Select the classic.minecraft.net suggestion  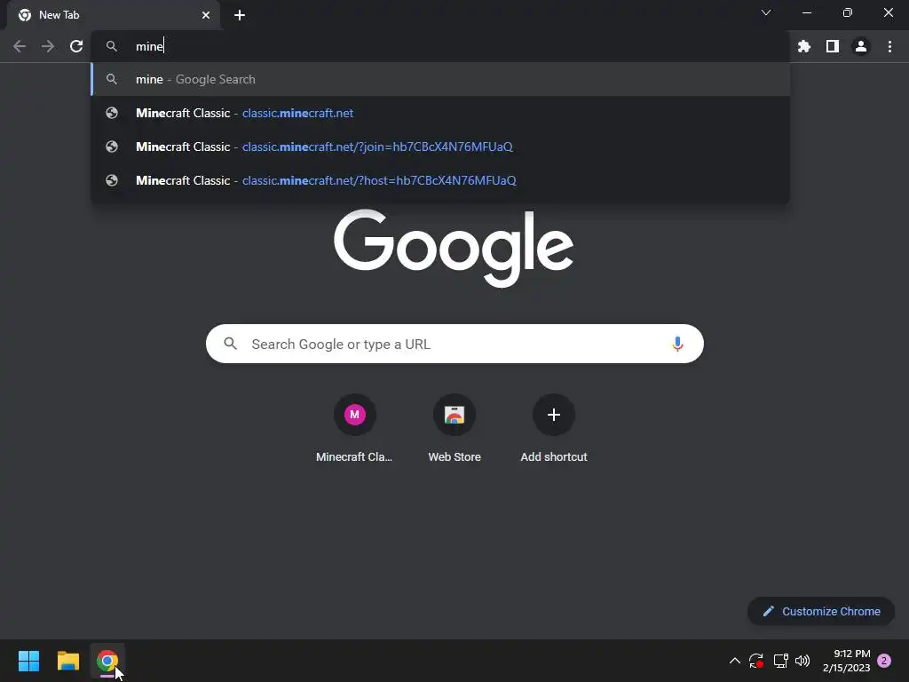pos(440,113)
